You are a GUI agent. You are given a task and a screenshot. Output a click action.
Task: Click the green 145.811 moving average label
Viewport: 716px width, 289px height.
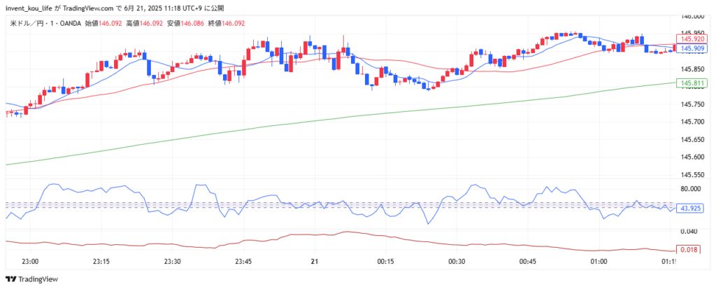click(691, 83)
